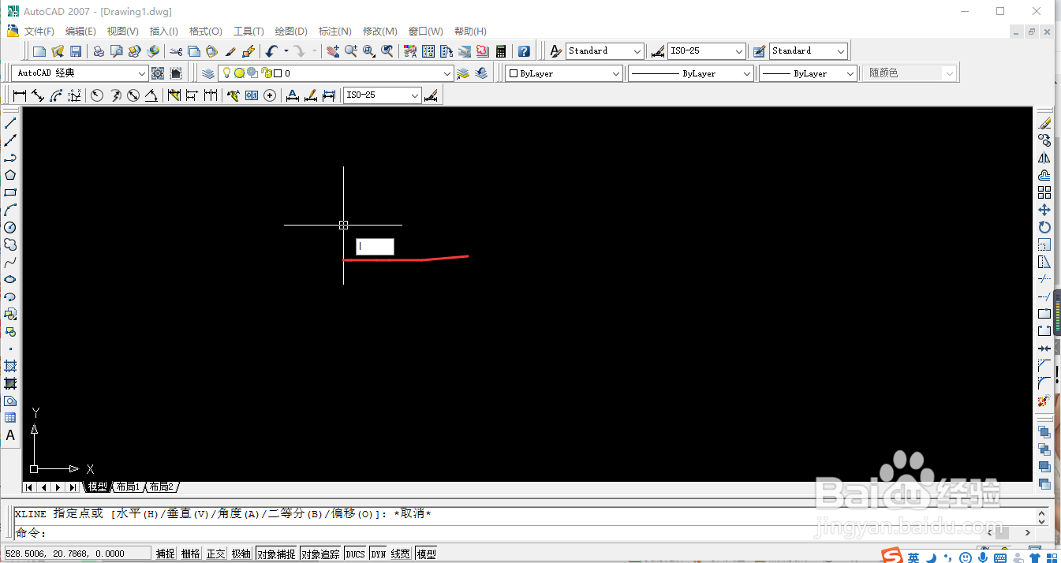1061x563 pixels.
Task: Click the Match Properties brush icon
Action: (x=230, y=51)
